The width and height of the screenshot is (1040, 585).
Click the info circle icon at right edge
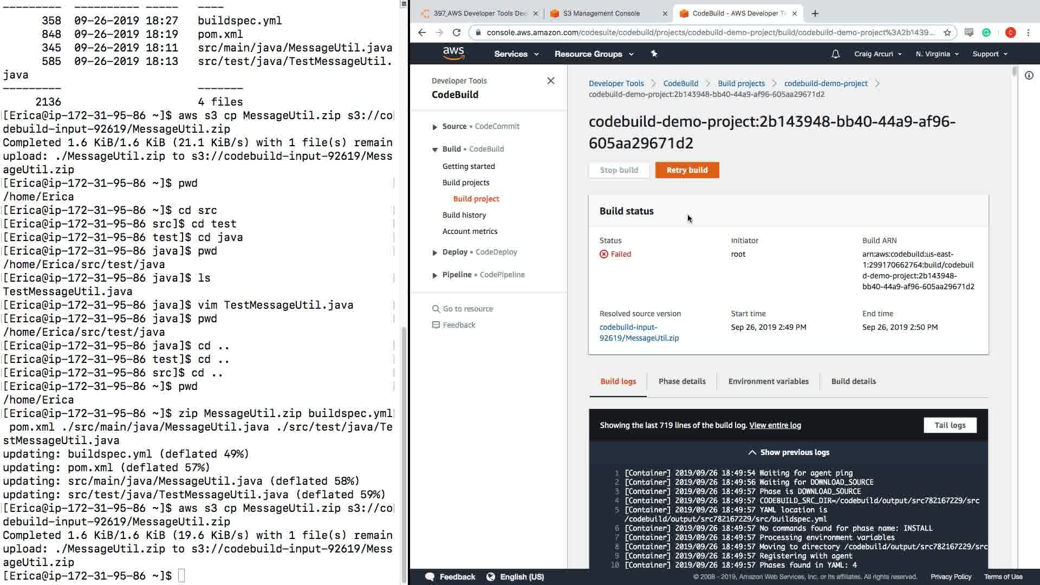coord(1029,75)
